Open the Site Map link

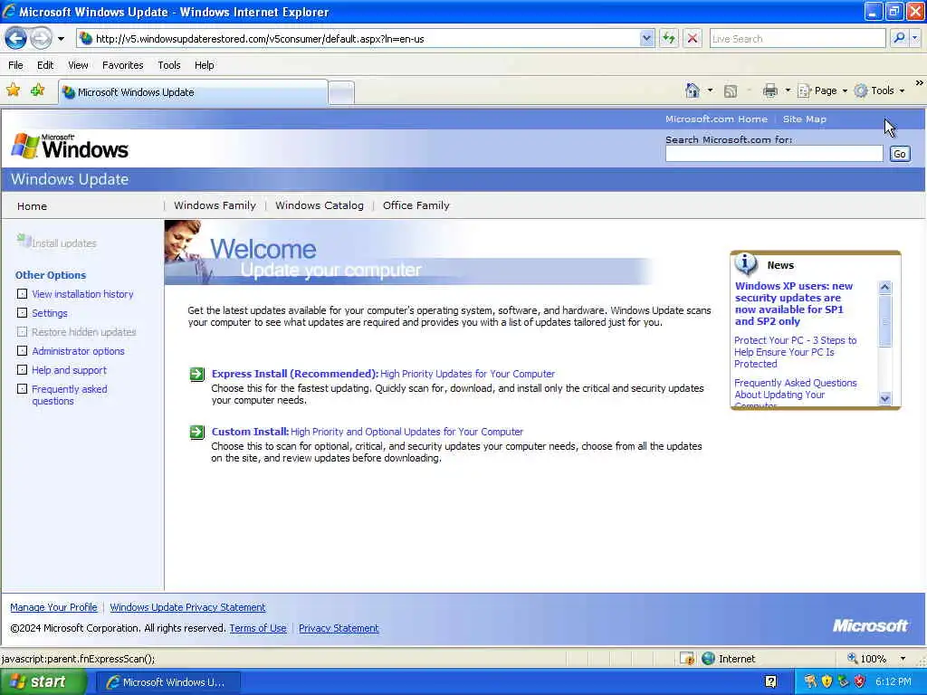[804, 119]
